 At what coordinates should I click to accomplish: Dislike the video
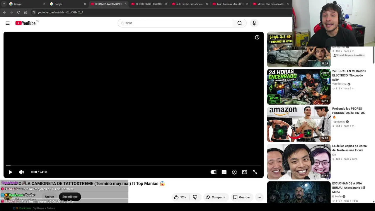click(195, 197)
